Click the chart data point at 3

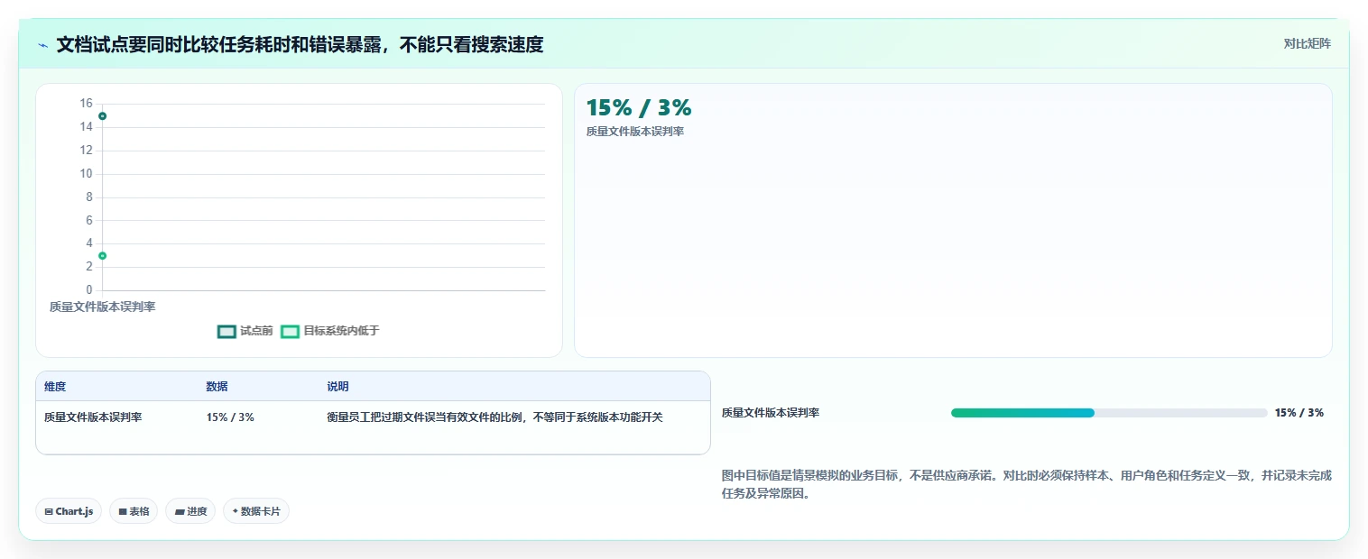[x=103, y=256]
